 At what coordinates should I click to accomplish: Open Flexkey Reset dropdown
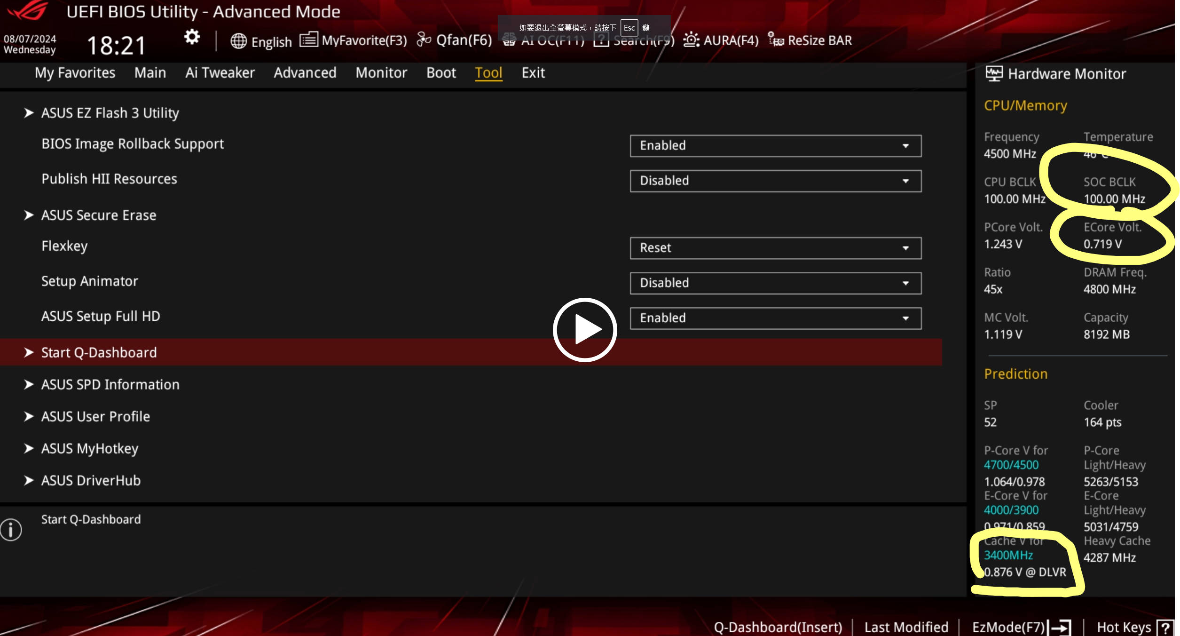click(x=775, y=248)
